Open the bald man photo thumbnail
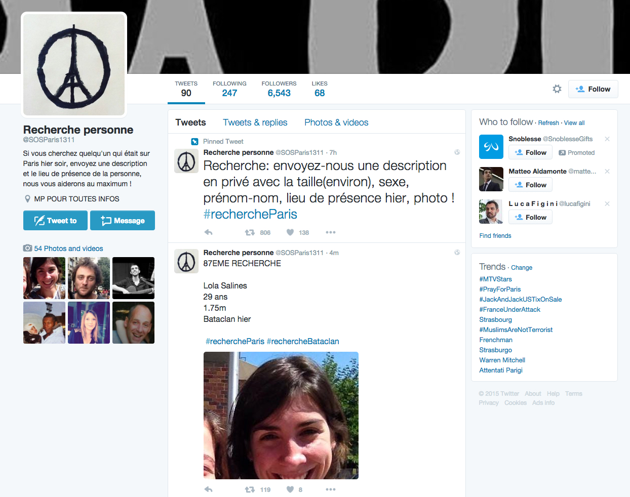This screenshot has width=630, height=497. click(x=133, y=322)
